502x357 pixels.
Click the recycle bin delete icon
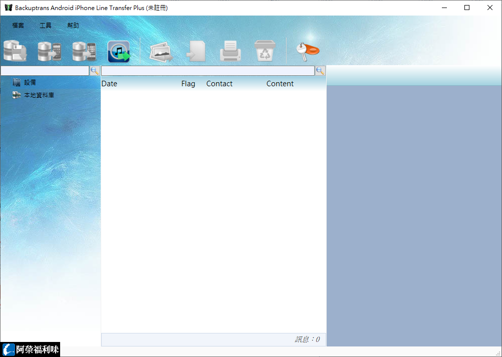(x=265, y=51)
